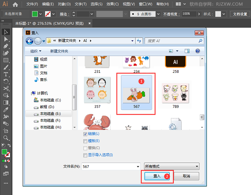This screenshot has width=251, height=195.
Task: Go back in the Place dialog
Action: click(29, 41)
